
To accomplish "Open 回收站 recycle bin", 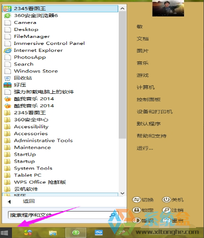I will point(60,78).
